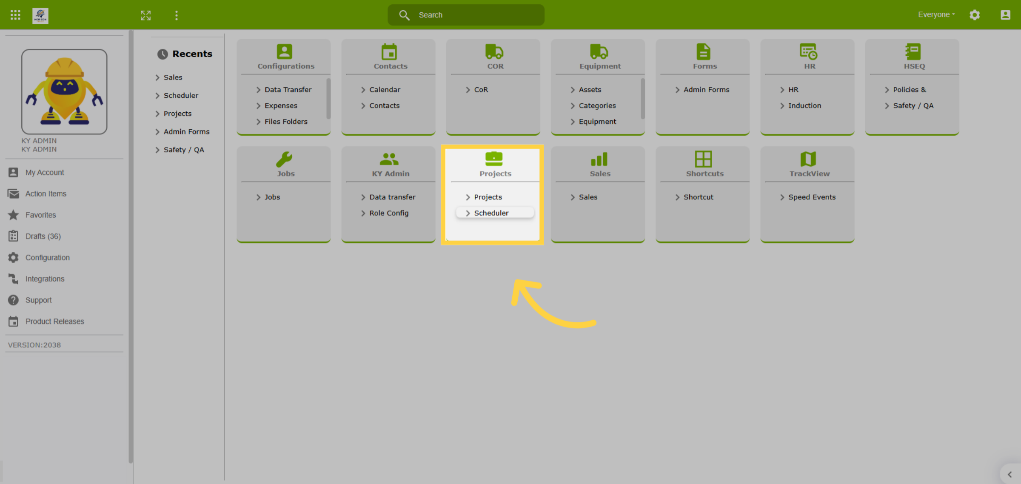Click the Shortcuts grid module icon
The width and height of the screenshot is (1021, 484).
pos(704,159)
